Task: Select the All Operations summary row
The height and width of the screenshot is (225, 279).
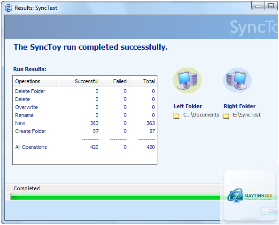Action: [85, 147]
